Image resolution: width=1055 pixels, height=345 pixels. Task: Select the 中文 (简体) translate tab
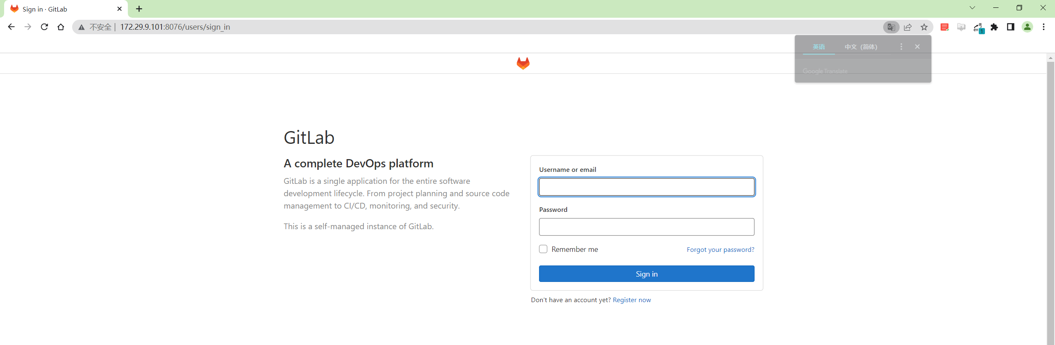[861, 47]
